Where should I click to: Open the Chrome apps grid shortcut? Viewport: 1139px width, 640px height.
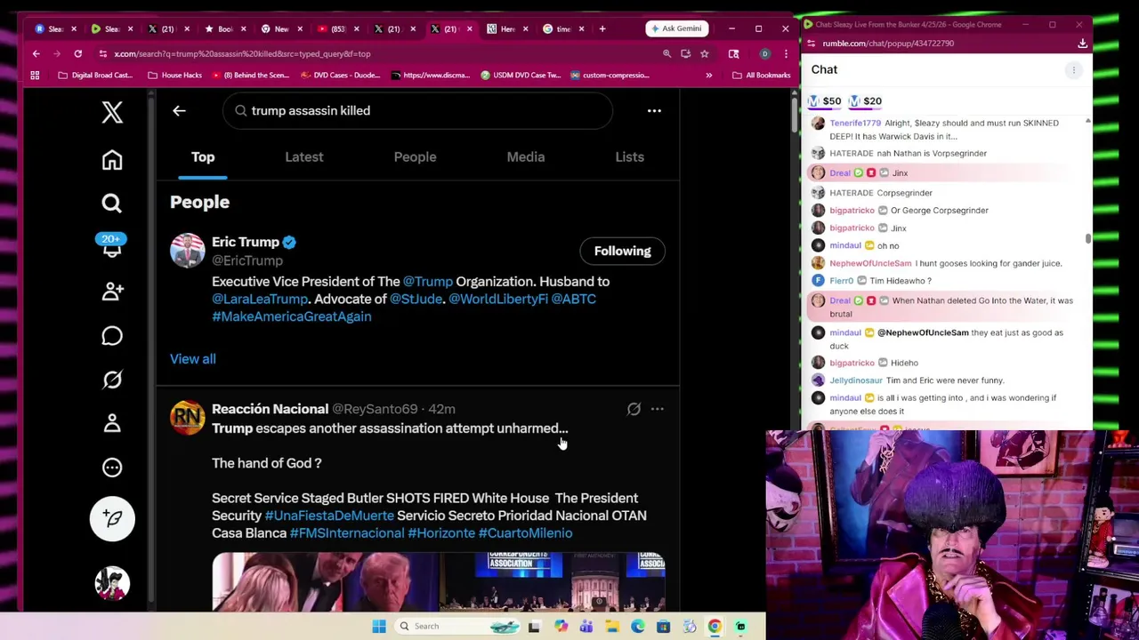[x=36, y=75]
